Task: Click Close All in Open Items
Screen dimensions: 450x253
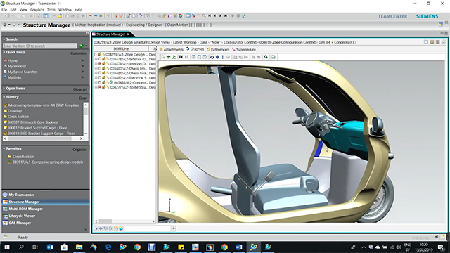Action: point(79,89)
